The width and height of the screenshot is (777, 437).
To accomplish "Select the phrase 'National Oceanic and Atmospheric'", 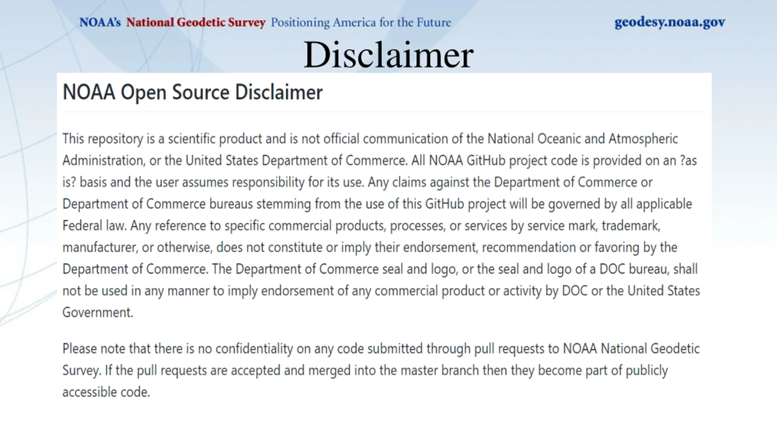I will coord(582,139).
